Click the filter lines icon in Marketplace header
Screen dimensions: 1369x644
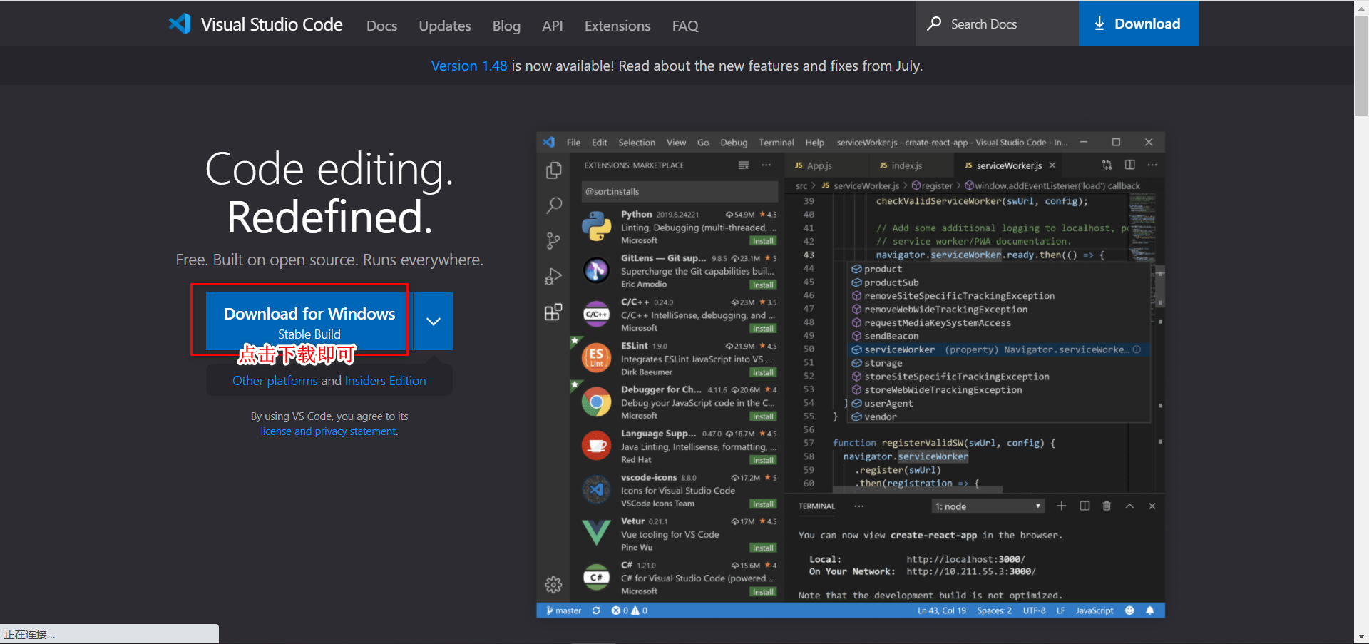pos(744,165)
